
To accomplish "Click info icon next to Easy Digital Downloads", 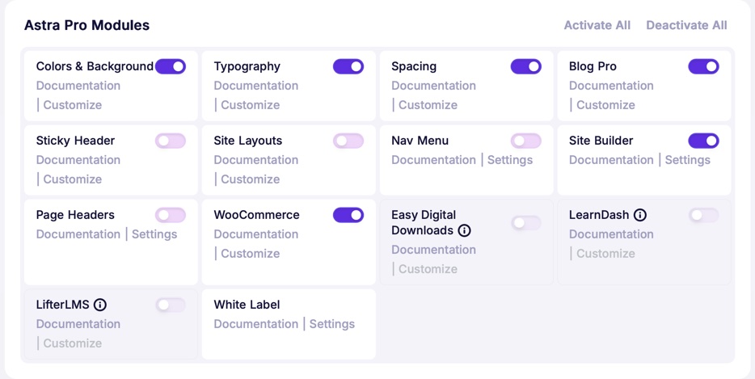I will (464, 230).
